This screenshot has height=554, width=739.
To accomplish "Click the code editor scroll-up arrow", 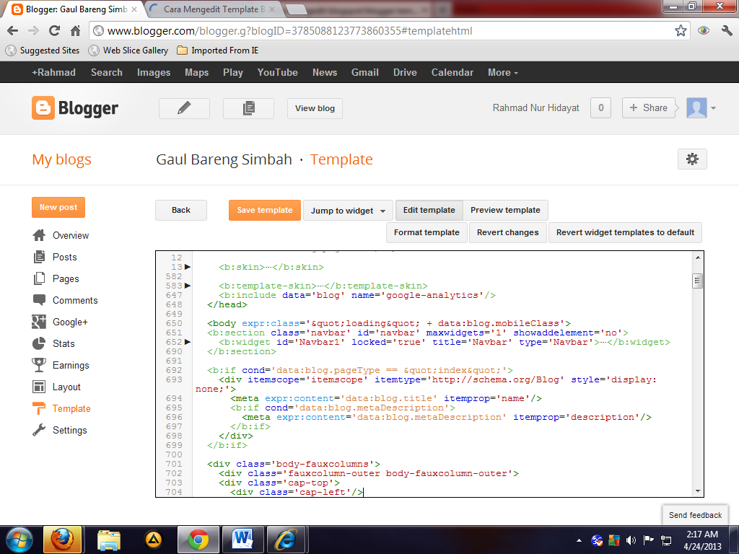I will click(698, 258).
